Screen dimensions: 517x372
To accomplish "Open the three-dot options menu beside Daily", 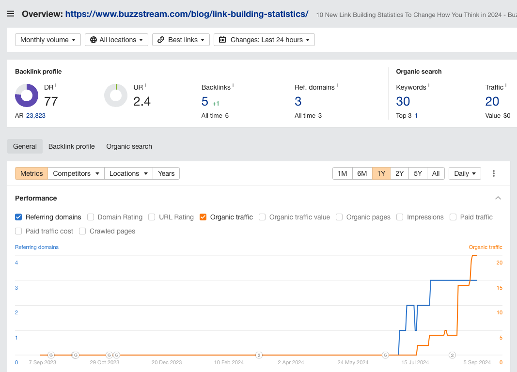I will pyautogui.click(x=493, y=173).
